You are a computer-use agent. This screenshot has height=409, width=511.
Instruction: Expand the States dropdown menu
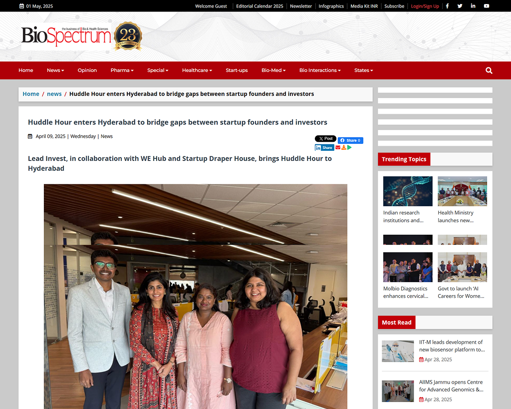pos(364,70)
